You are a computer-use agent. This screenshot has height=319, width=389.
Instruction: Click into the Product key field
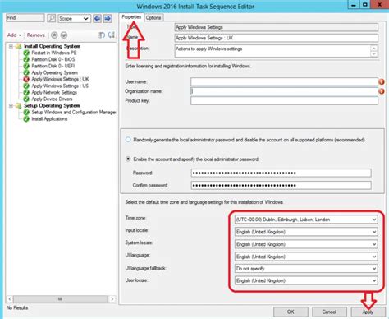tap(284, 100)
